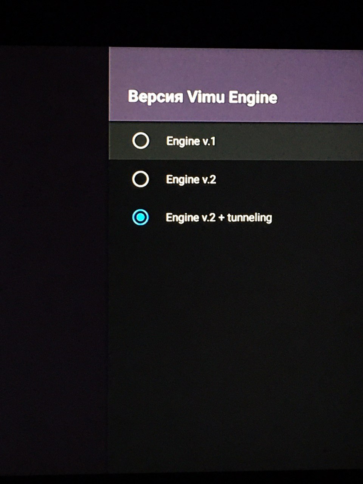Click the selected Engine v.2 + tunneling radio
The height and width of the screenshot is (484, 363).
(141, 217)
